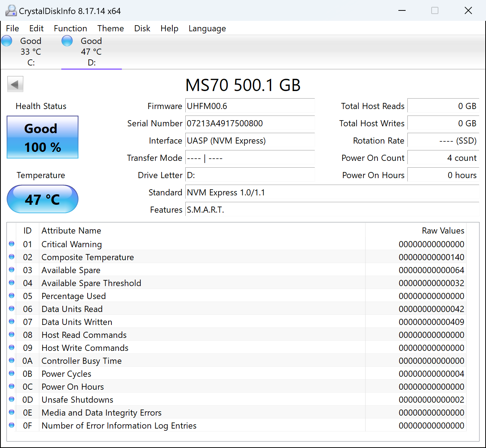Click the Serial Number field
486x448 pixels.
(249, 123)
